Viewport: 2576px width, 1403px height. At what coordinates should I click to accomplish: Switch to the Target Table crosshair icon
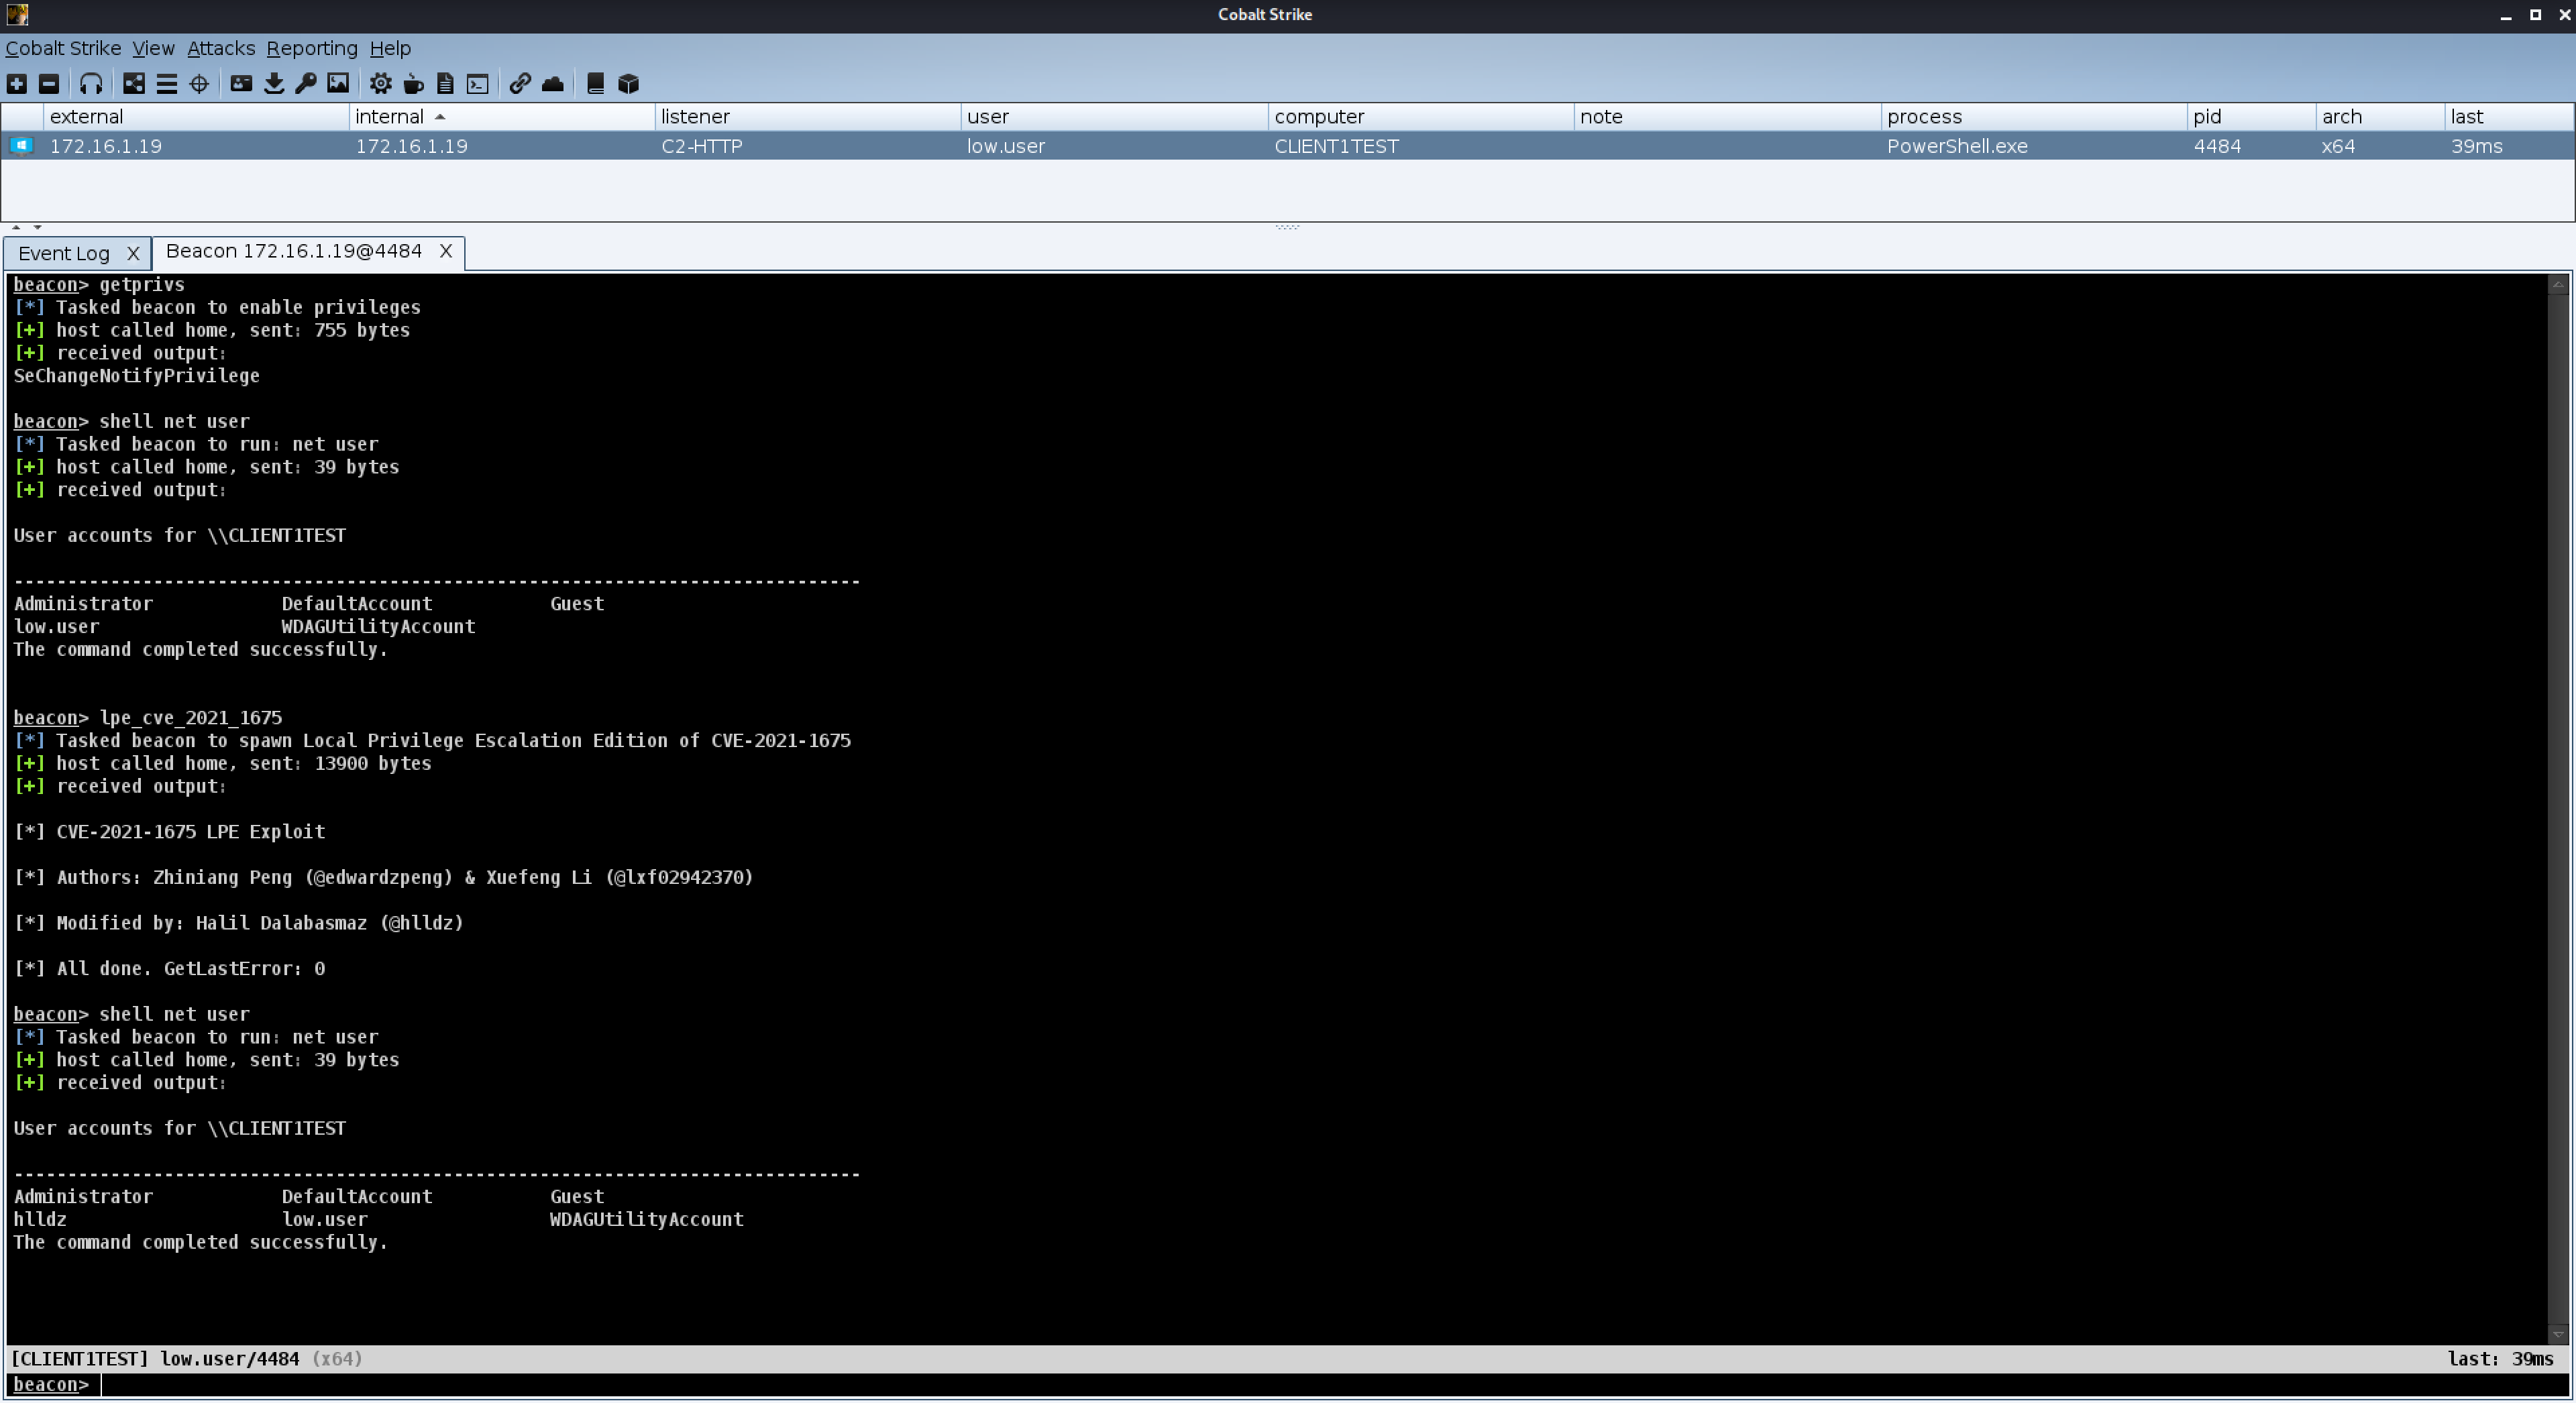point(199,84)
